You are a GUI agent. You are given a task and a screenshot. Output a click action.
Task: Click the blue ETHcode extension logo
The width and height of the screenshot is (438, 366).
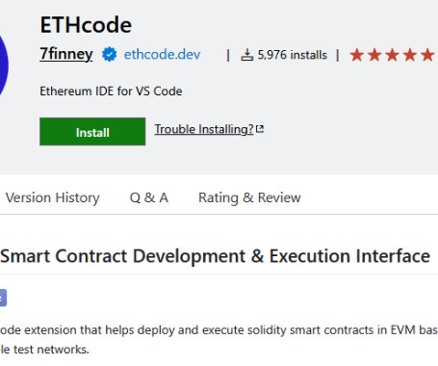tap(4, 65)
